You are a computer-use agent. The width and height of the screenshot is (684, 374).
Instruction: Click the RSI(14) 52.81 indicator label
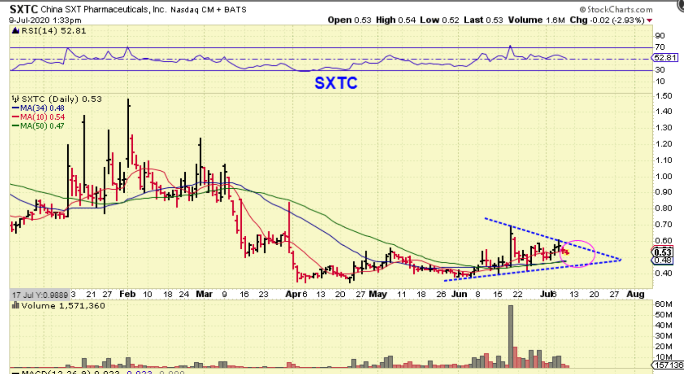[x=53, y=31]
